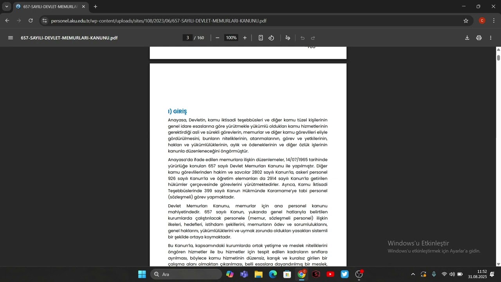Image resolution: width=501 pixels, height=282 pixels.
Task: Click the scroll down arrow of scrollbar
Action: coord(499,264)
